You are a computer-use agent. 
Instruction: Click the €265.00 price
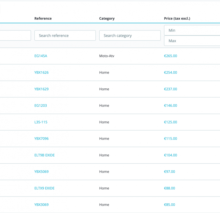pyautogui.click(x=170, y=56)
